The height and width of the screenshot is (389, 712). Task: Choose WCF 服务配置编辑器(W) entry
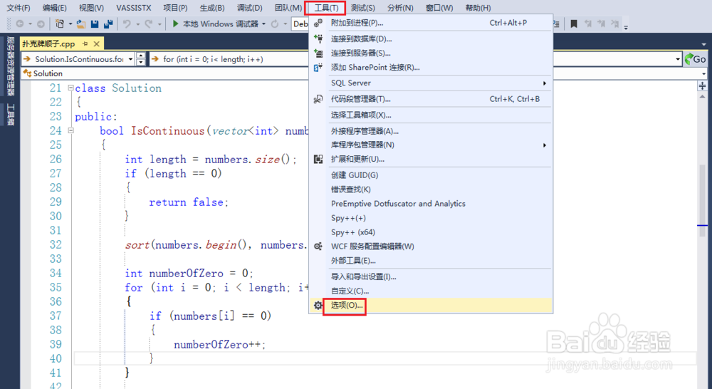(x=431, y=247)
